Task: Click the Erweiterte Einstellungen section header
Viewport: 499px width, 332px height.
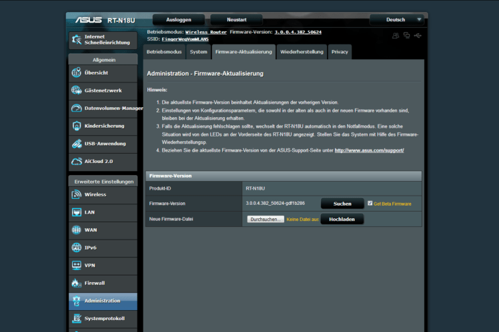Action: [x=104, y=182]
